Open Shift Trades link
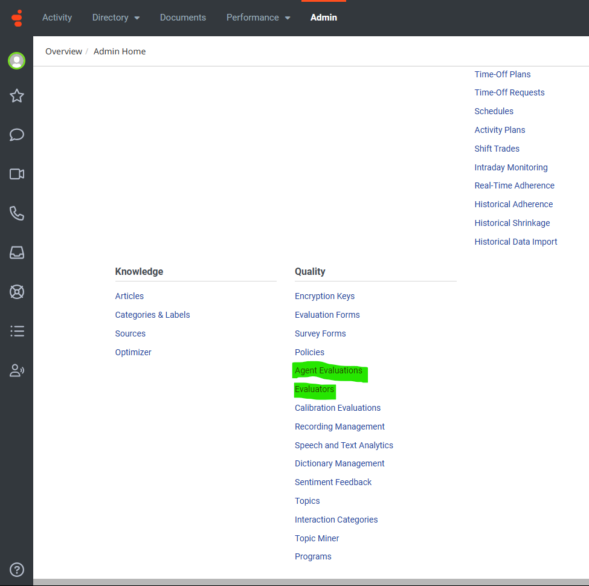The image size is (589, 586). pos(497,149)
